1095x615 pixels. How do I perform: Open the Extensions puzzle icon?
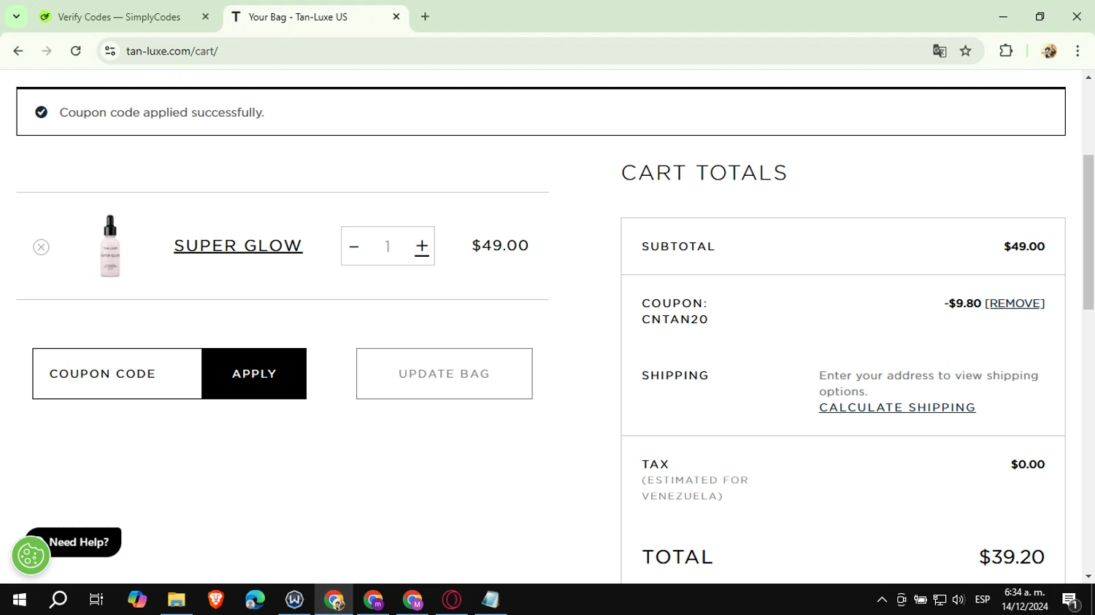tap(1006, 51)
